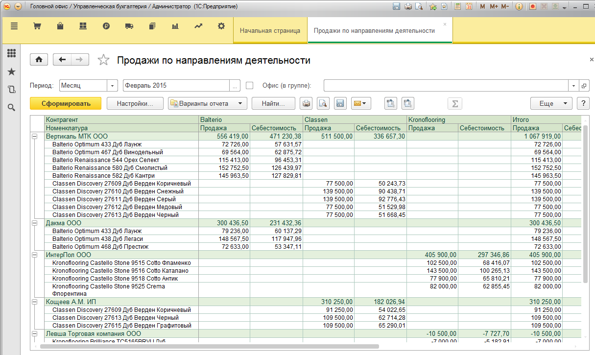The image size is (595, 355).
Task: Click the sigma sum button
Action: coord(455,103)
